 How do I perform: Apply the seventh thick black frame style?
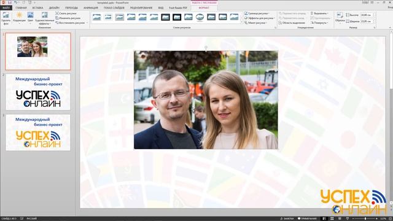165,17
